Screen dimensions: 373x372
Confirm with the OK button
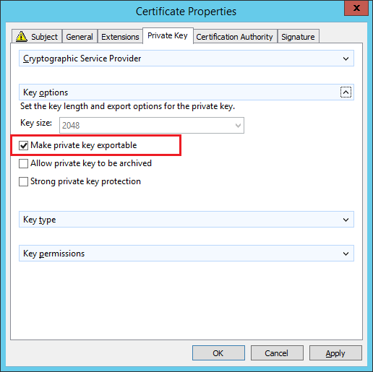(x=218, y=353)
